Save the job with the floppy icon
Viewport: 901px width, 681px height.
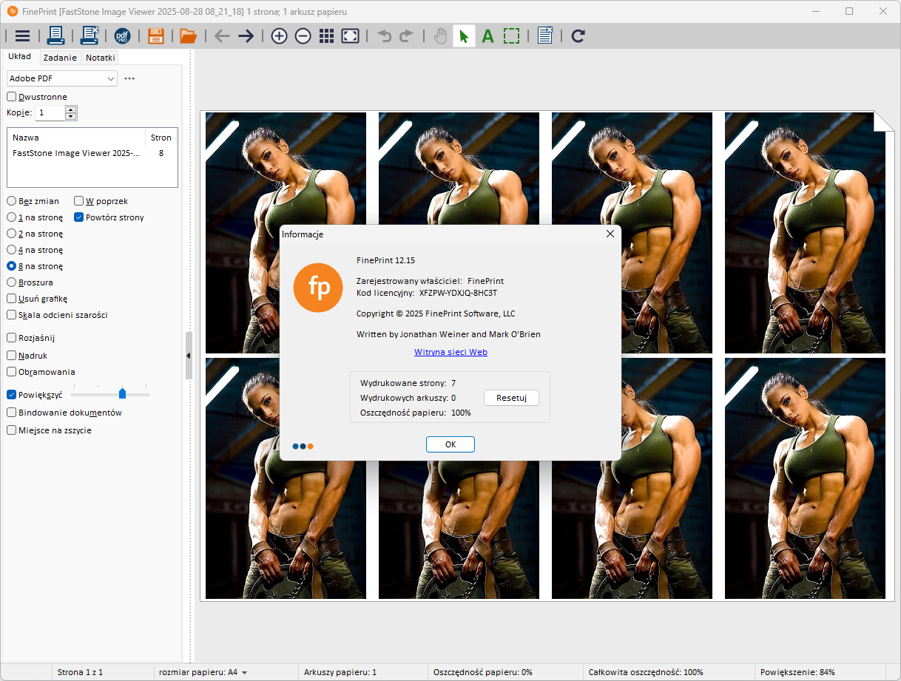155,35
